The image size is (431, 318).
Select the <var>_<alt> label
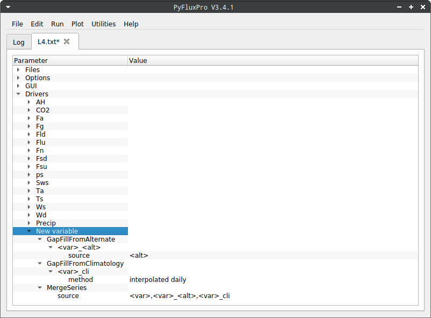click(x=79, y=247)
